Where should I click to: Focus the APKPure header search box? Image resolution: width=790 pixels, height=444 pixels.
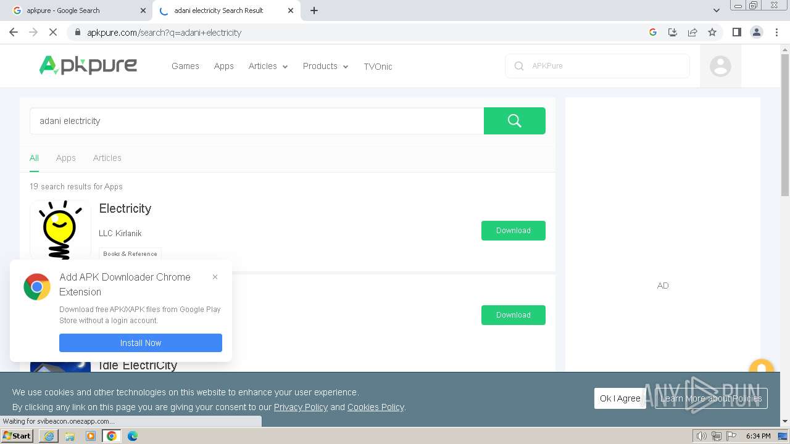tap(597, 66)
